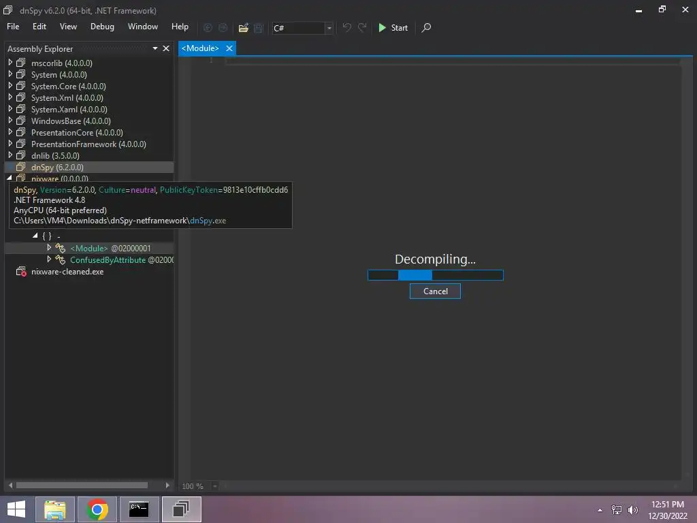The height and width of the screenshot is (523, 697).
Task: Expand the PresentationCore assembly node
Action: pos(10,132)
